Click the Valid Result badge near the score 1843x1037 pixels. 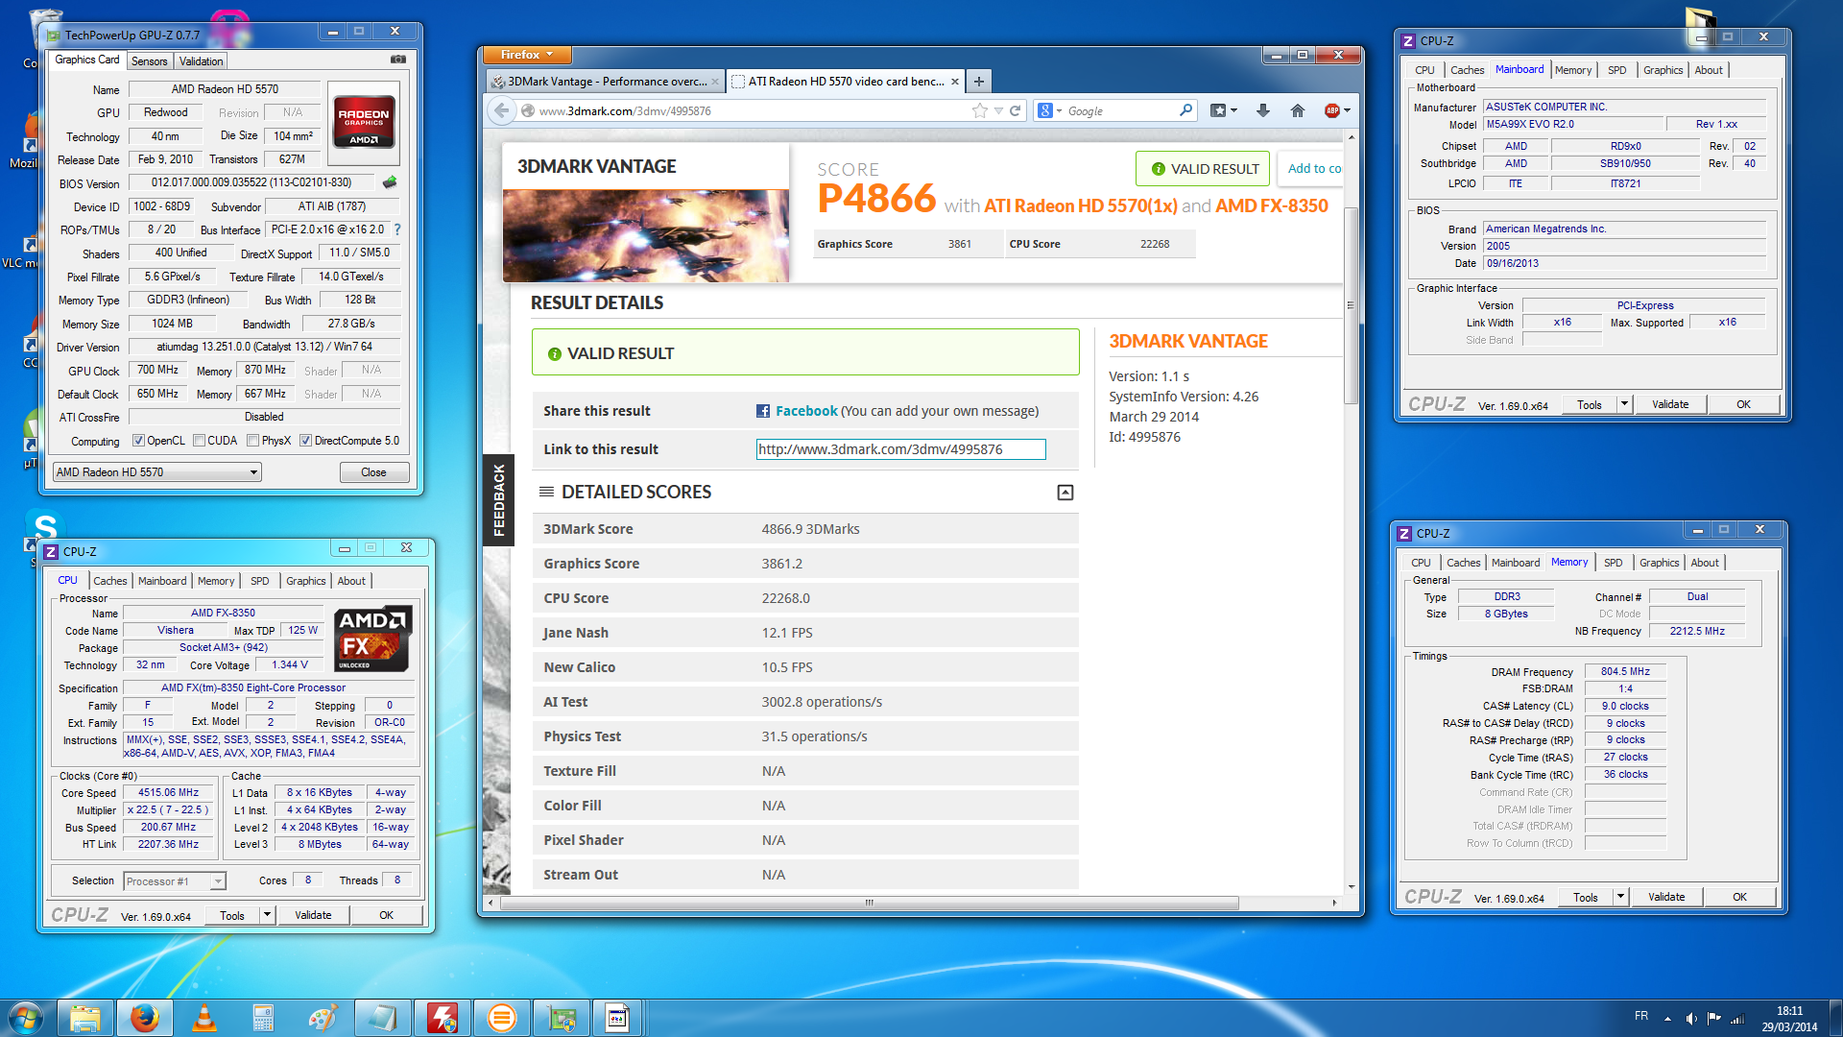(x=1203, y=168)
